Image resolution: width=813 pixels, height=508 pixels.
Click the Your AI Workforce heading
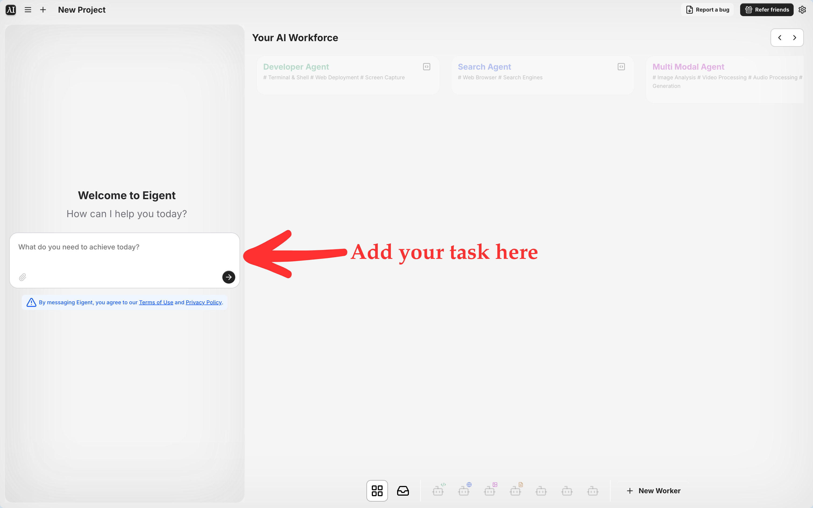pyautogui.click(x=295, y=38)
